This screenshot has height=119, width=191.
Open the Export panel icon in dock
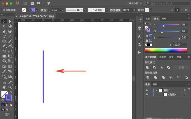point(139,20)
